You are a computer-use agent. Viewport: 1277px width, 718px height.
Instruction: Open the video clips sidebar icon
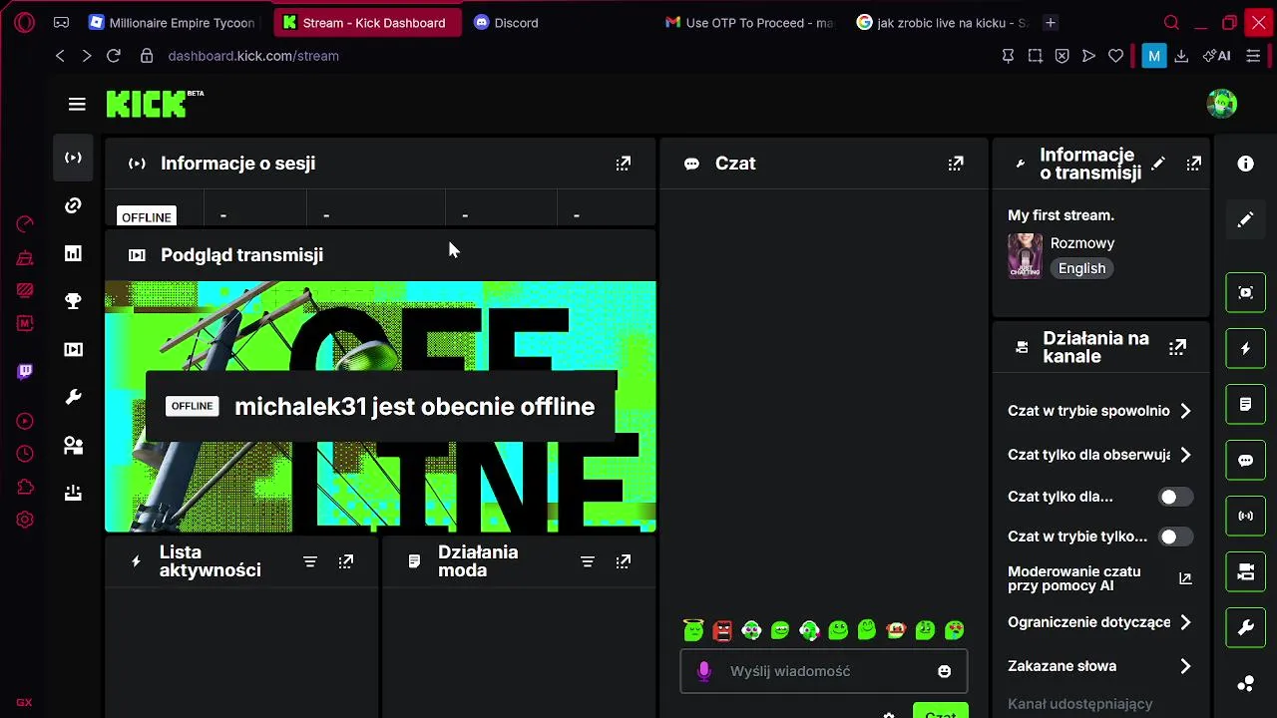73,349
